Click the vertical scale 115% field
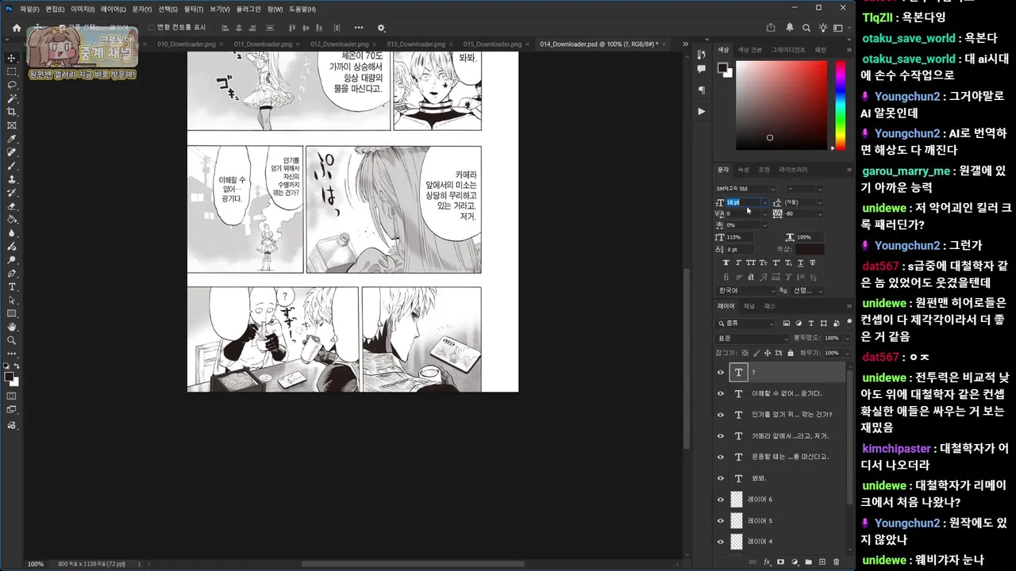 tap(740, 237)
